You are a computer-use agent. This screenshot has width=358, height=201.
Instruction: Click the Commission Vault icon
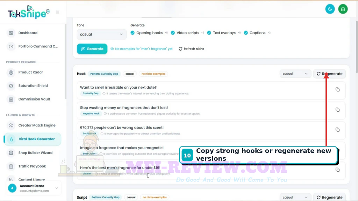coord(11,99)
